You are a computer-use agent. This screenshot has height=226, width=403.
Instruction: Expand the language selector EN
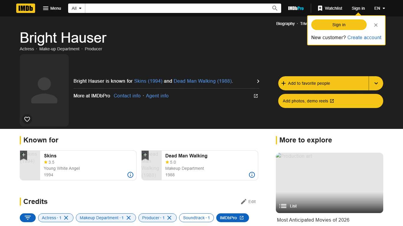point(379,8)
